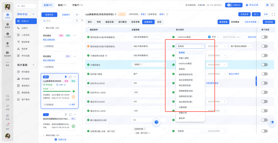Click the filter funnel icon beside task search
Viewport: 278px width, 143px height.
coord(77,21)
